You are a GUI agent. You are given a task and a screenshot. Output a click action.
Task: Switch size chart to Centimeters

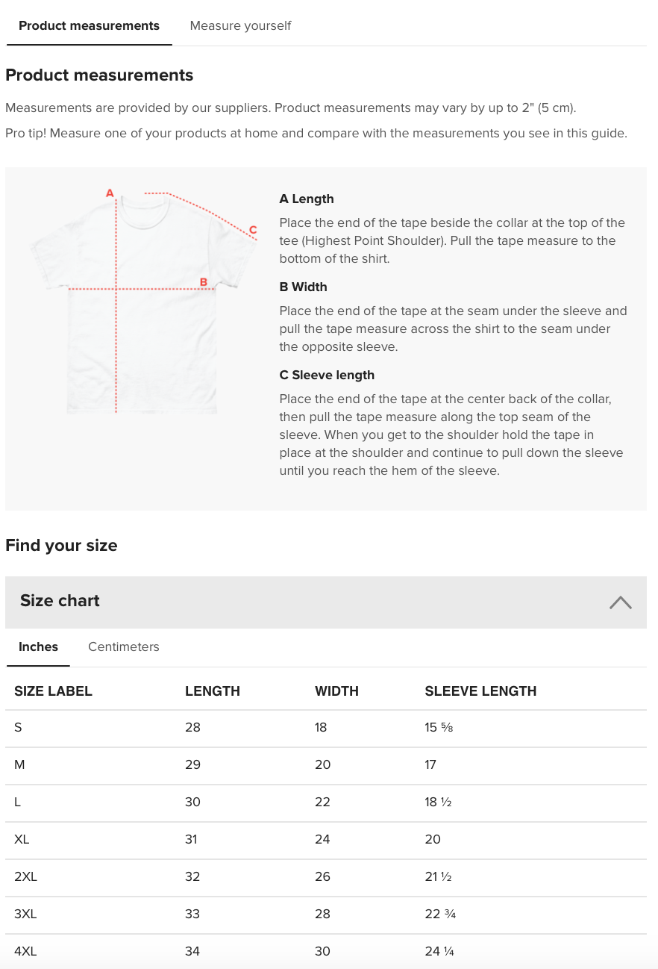coord(124,647)
